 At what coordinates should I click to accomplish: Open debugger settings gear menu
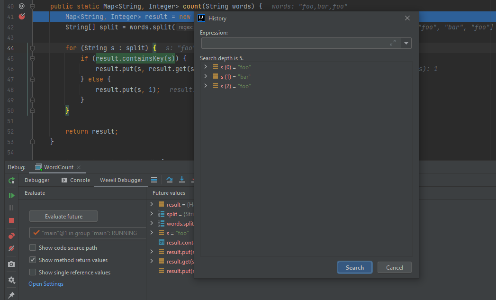pos(11,280)
